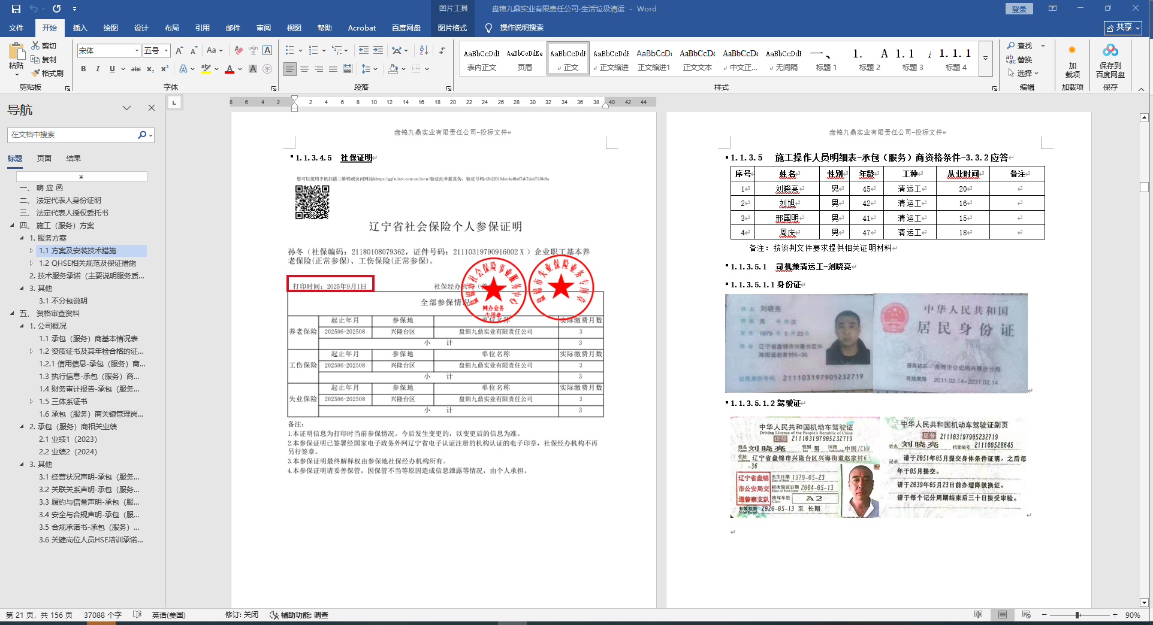Open the navigation pane options arrow

point(126,108)
